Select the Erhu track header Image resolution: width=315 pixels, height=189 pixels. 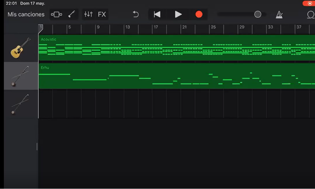[x=21, y=76]
